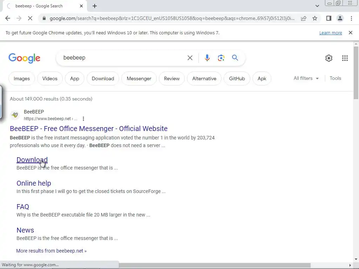The image size is (359, 269).
Task: Search by image with the Lens icon
Action: 221,58
